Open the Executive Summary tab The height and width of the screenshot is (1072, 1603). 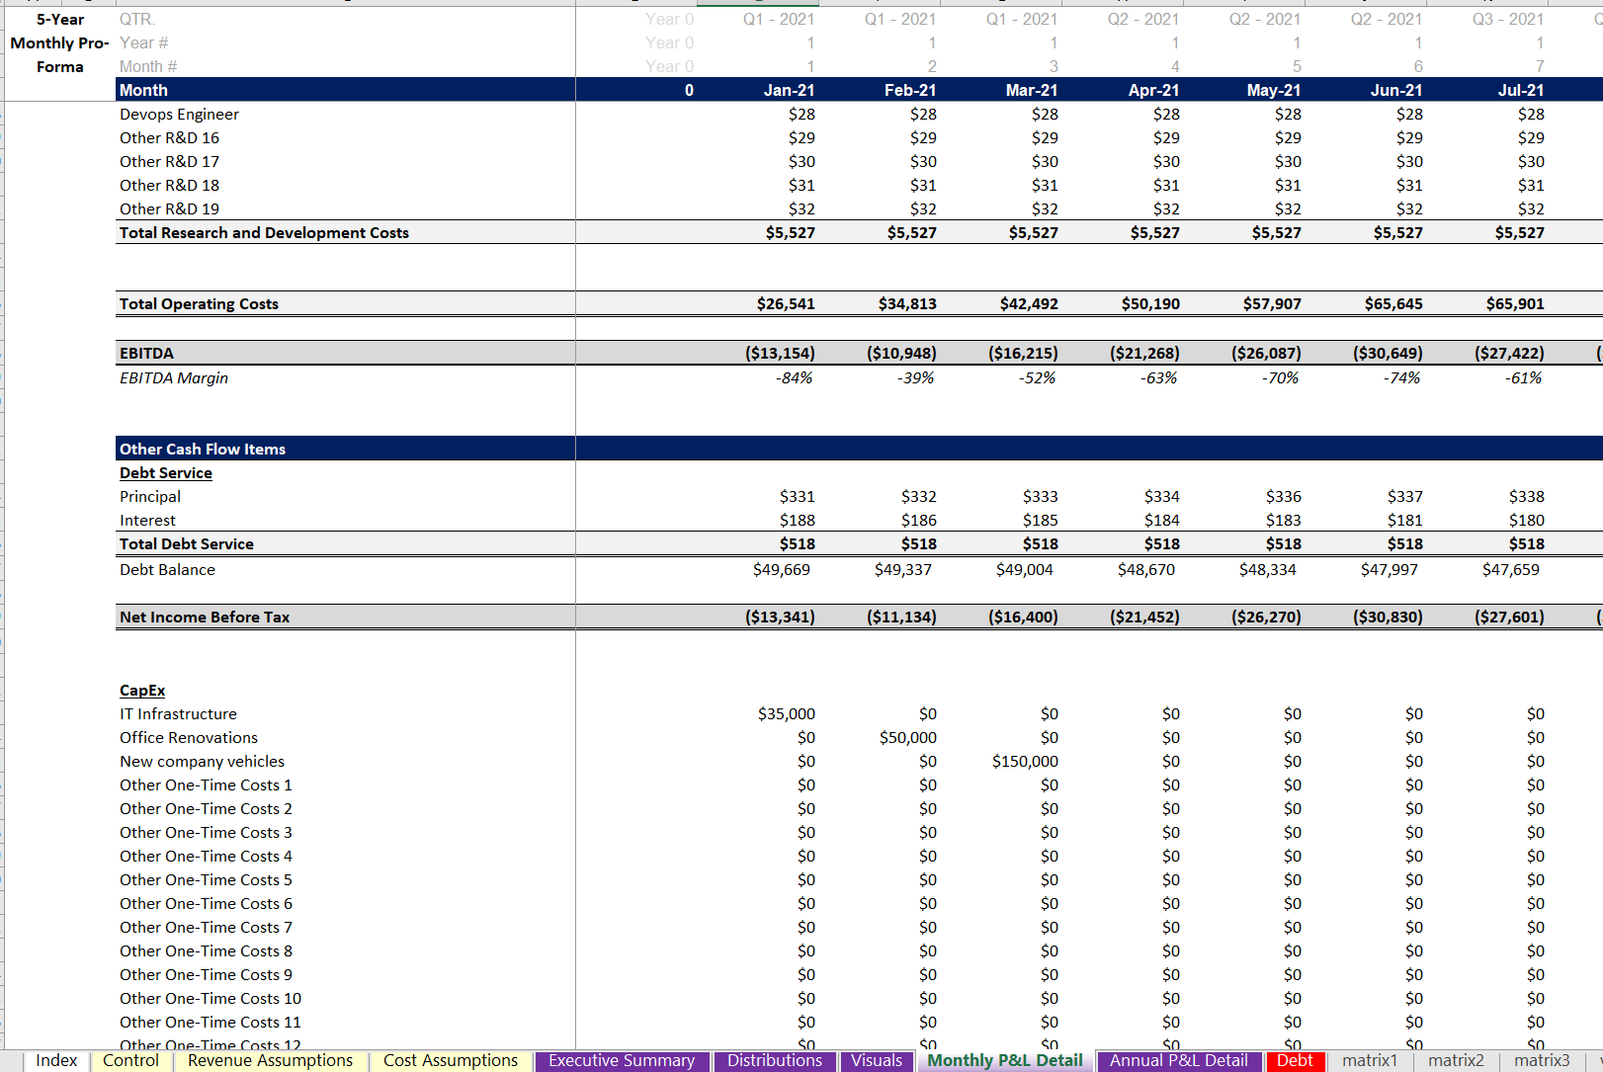622,1060
